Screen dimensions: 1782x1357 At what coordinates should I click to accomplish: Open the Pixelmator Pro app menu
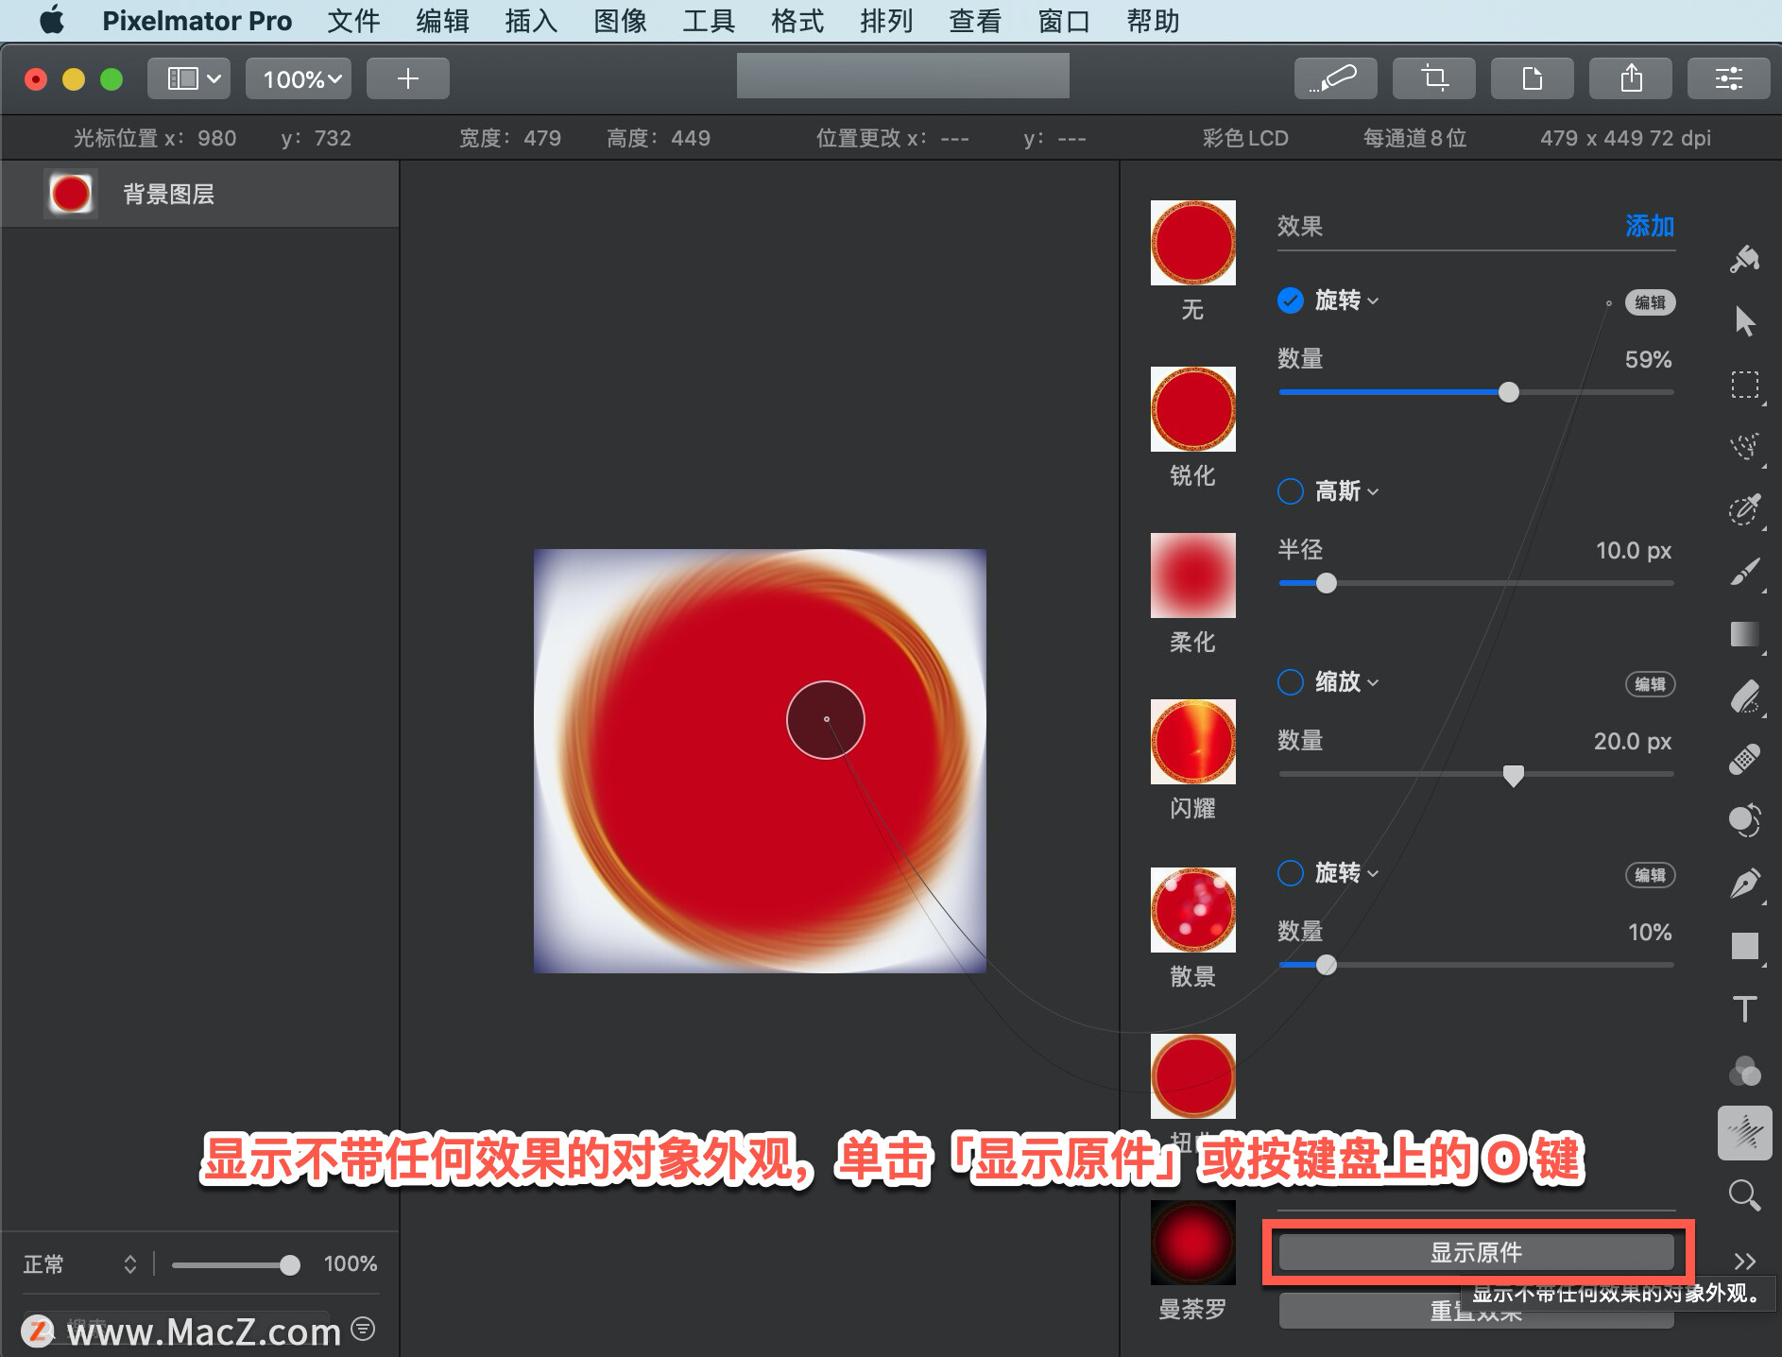pyautogui.click(x=197, y=21)
